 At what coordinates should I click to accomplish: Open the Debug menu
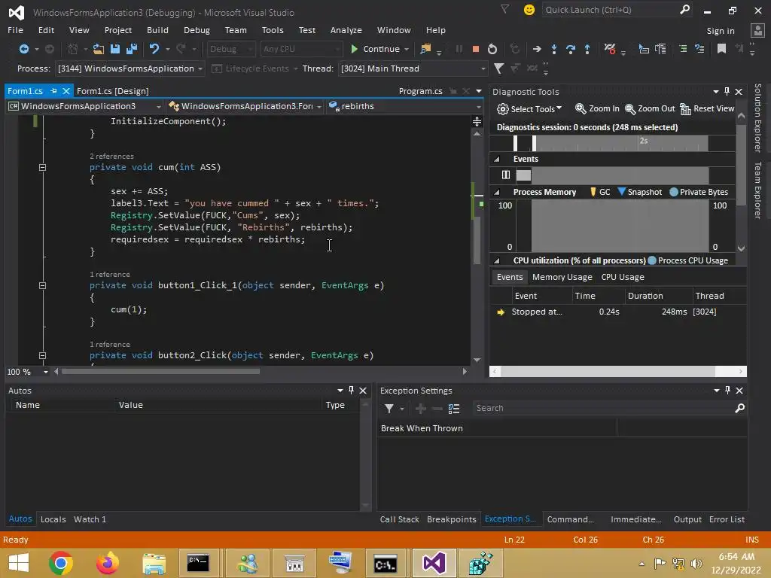pyautogui.click(x=197, y=30)
